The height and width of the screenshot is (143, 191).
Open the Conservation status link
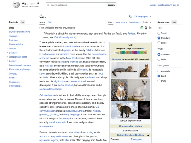pos(131,126)
